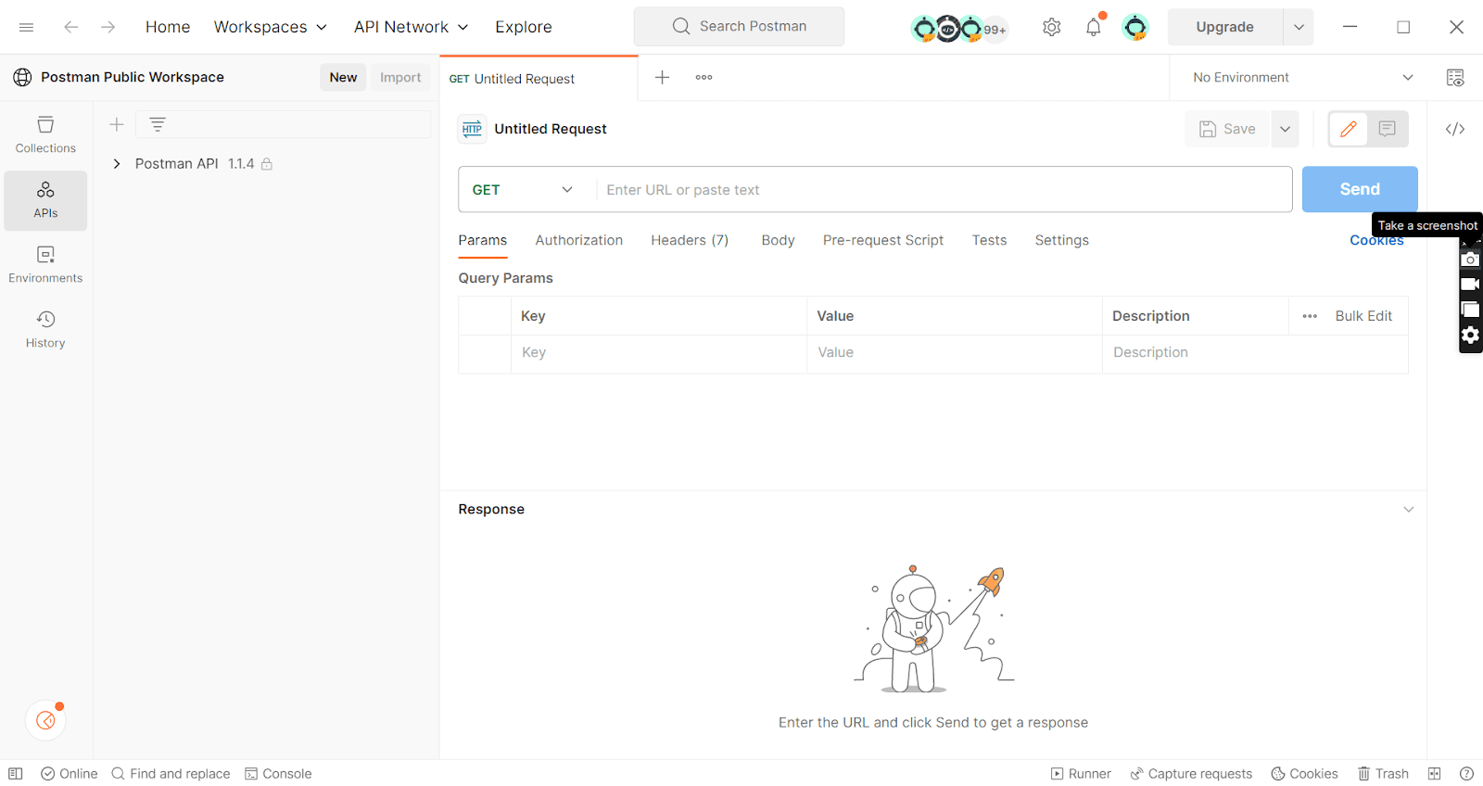Toggle sidebar with status bar icon
Screen dimensions: 1483x786
16,774
